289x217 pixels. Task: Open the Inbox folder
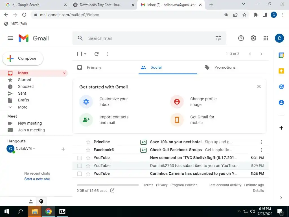34,73
